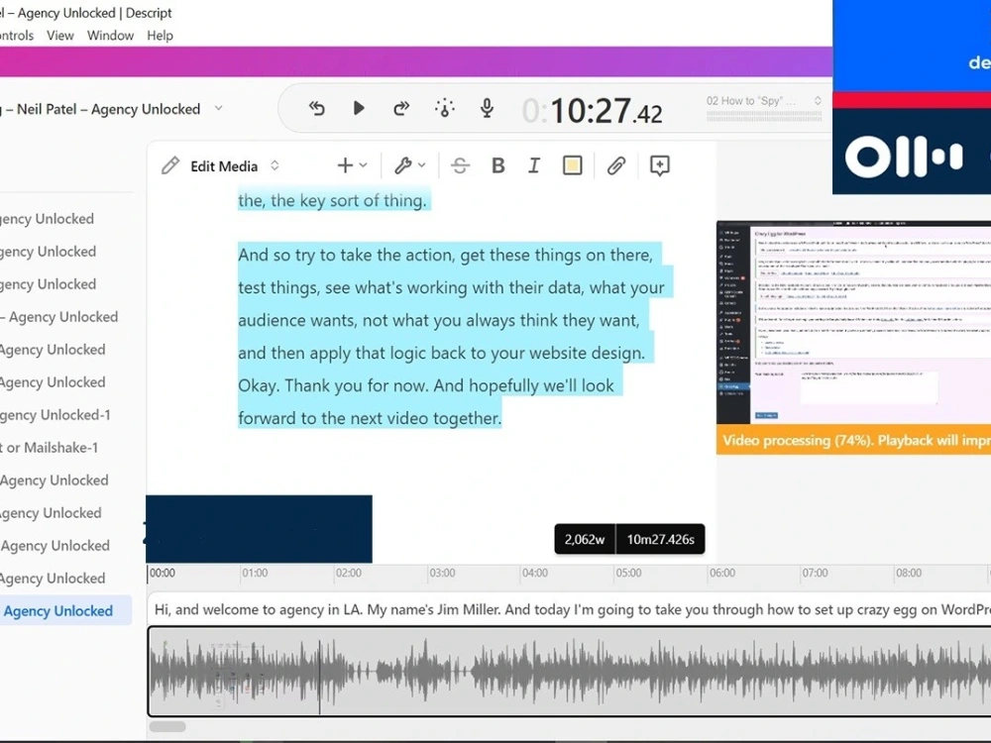This screenshot has width=991, height=743.
Task: Click transcript line 'and then apply that logic back'
Action: [442, 354]
